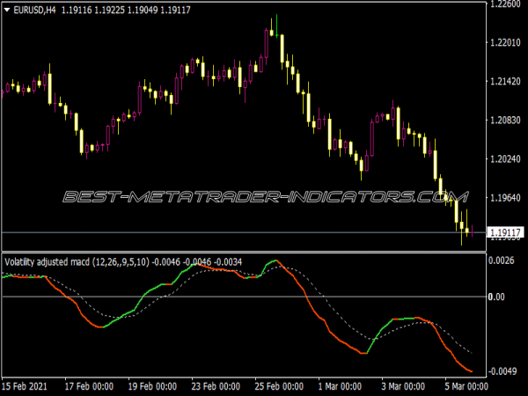Click the -0.0049 indicator scale label
528x396 pixels.
point(502,371)
